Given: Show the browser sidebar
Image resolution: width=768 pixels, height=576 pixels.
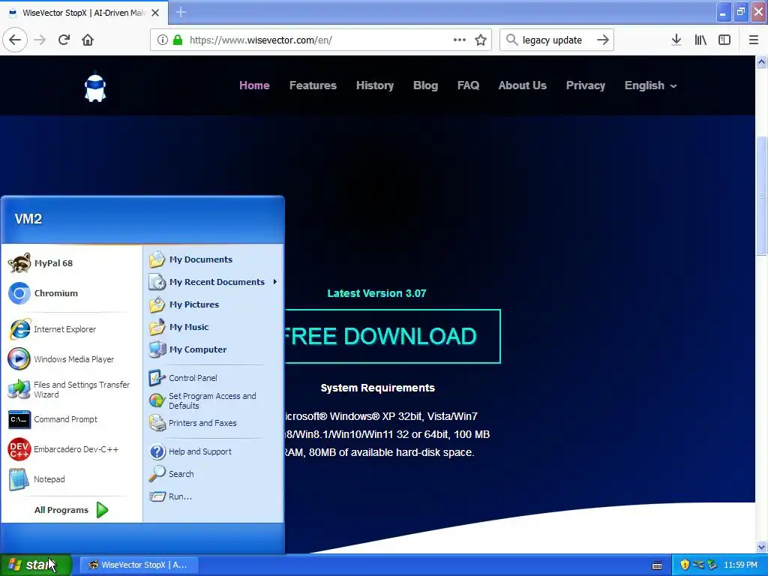Looking at the screenshot, I should click(724, 40).
